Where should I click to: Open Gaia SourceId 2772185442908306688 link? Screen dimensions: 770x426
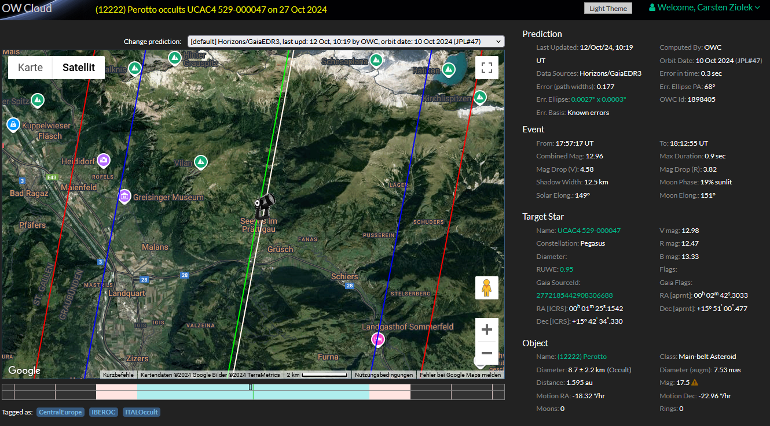click(574, 295)
